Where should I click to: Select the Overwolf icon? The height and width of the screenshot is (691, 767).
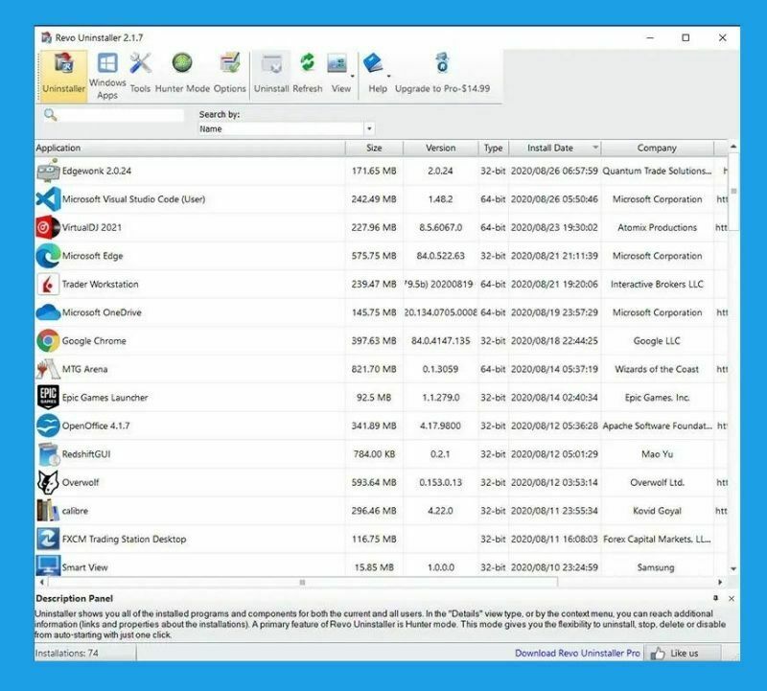pos(48,482)
